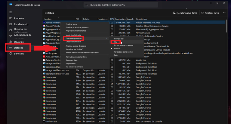Click chrome.exe icon with PID 6596
This screenshot has width=231, height=124.
44,108
